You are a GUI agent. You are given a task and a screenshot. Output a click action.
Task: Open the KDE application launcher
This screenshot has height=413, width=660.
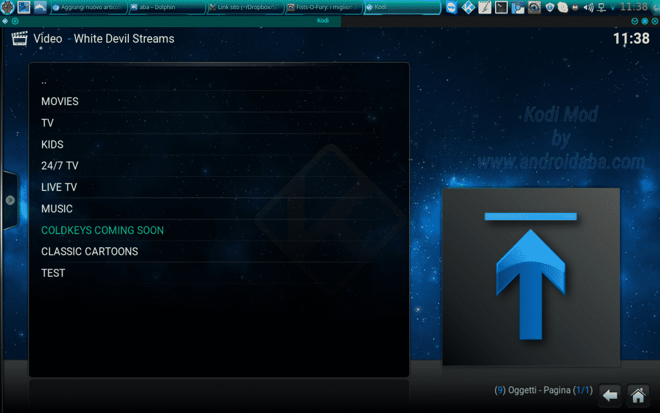point(8,7)
